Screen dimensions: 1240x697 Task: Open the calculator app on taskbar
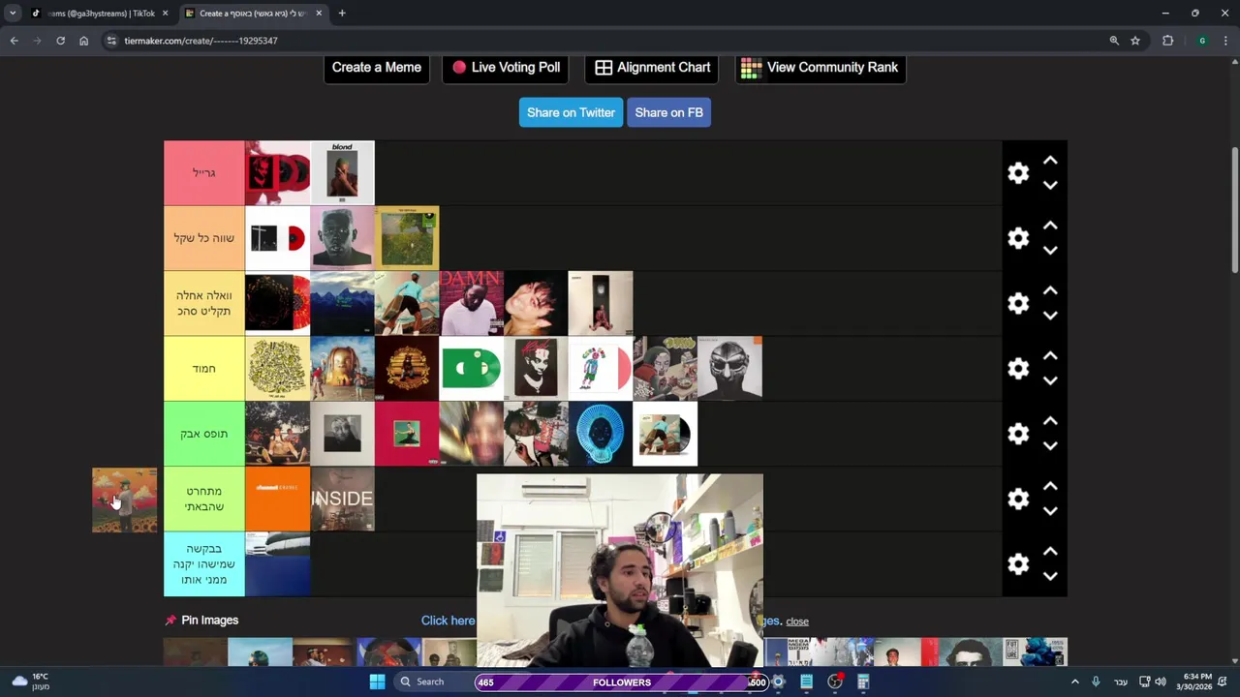(863, 682)
